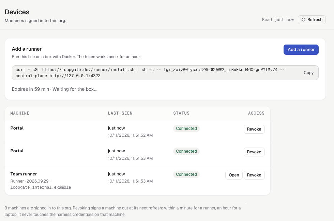
Task: Click the Devices page heading
Action: click(17, 12)
